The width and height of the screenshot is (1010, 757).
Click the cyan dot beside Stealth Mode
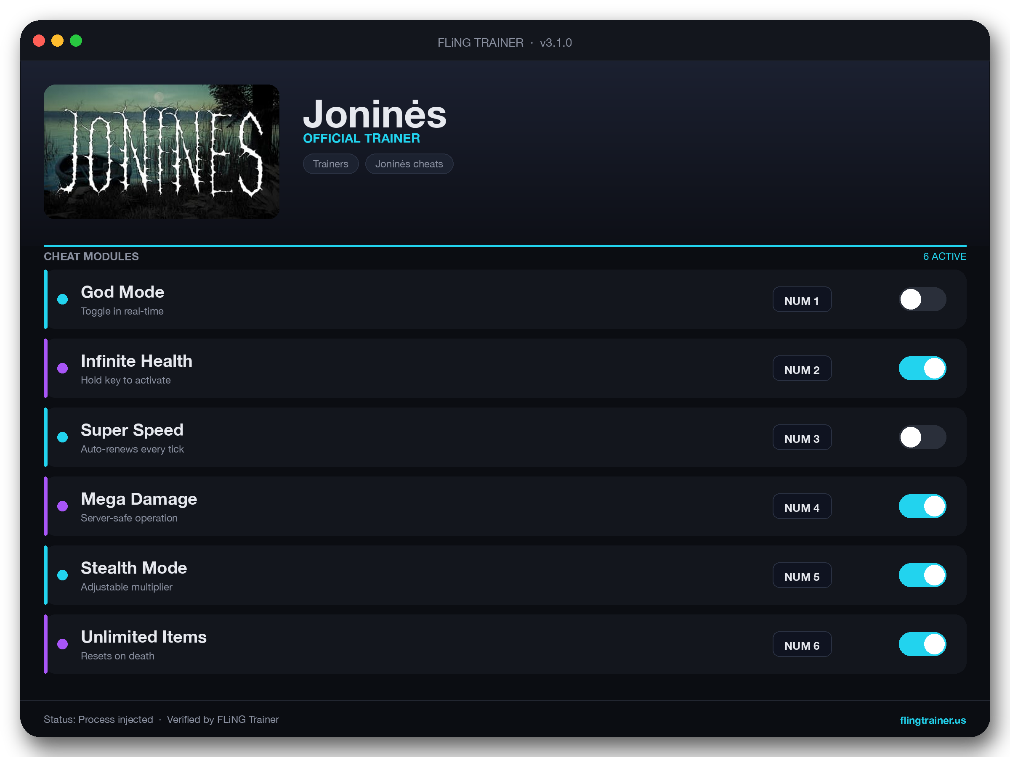[x=63, y=575]
